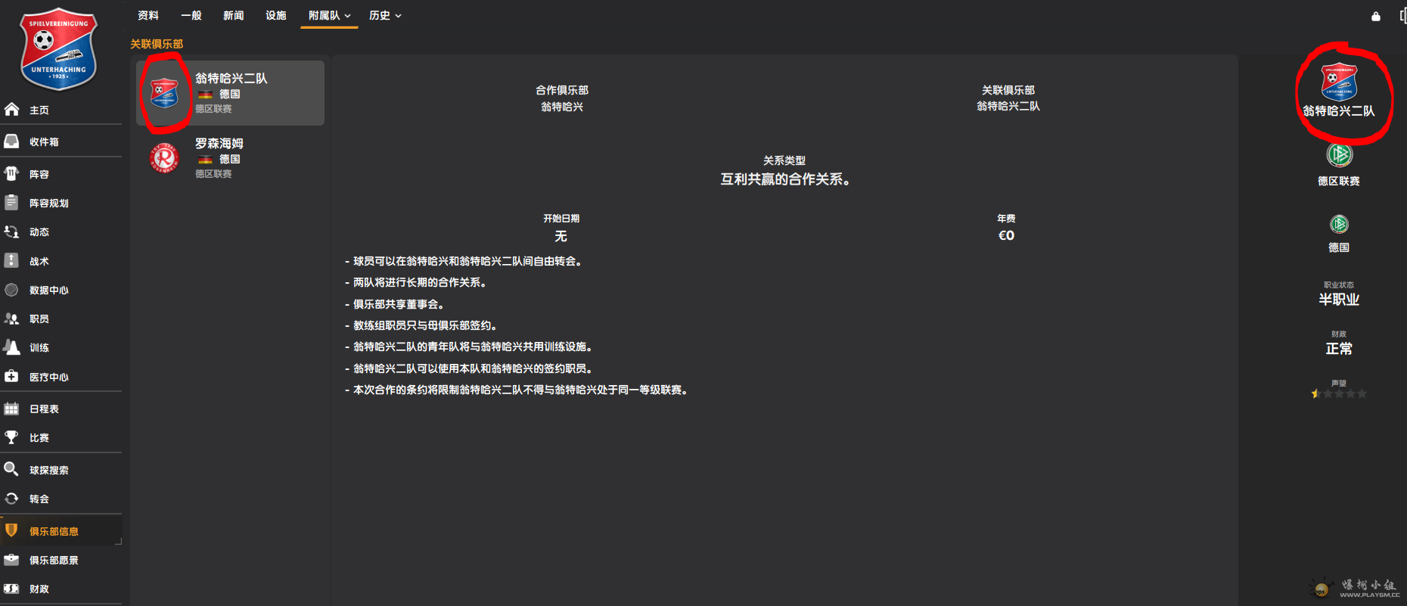Screen dimensions: 1407x606
Task: Open the medical center icon for 医疗中心
Action: pos(12,377)
